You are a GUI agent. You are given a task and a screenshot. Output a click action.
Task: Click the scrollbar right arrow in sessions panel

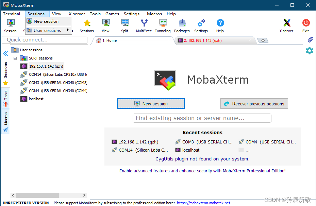[84, 195]
